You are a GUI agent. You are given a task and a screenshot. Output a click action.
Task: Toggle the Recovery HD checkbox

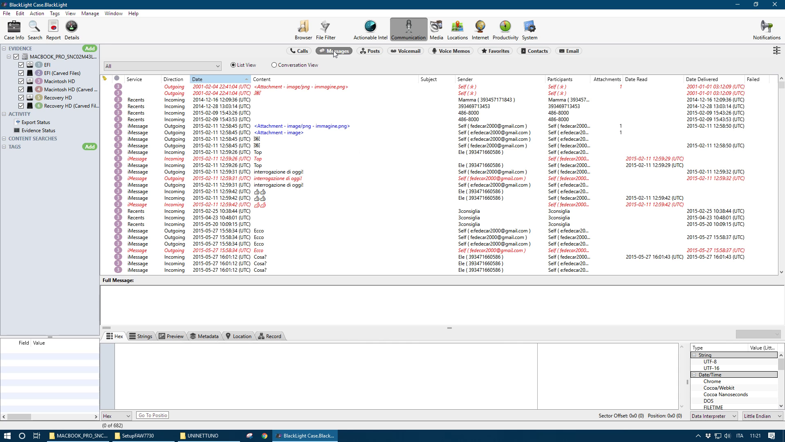click(x=21, y=98)
